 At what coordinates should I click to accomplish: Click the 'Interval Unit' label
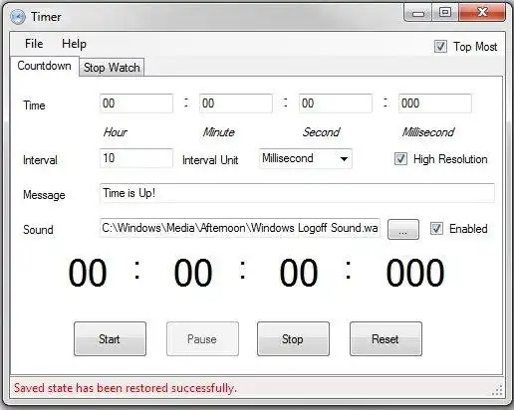tap(210, 160)
